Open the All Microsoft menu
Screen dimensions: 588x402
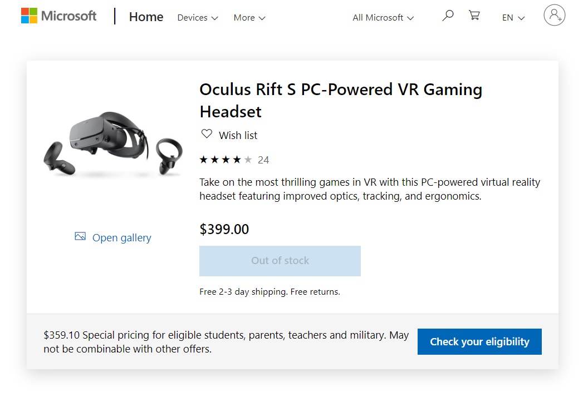click(x=383, y=18)
